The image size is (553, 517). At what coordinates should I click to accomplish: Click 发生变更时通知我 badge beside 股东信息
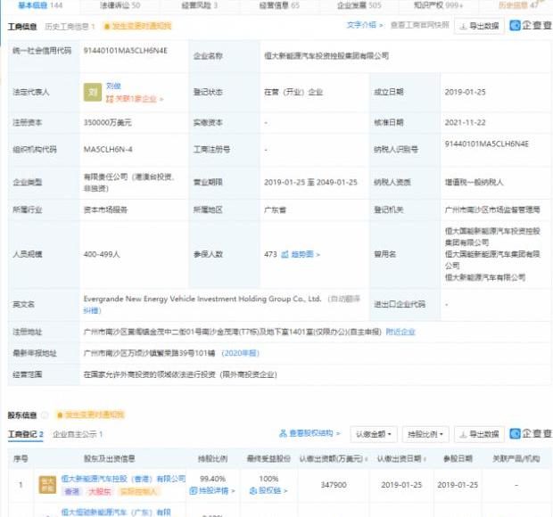pos(91,414)
